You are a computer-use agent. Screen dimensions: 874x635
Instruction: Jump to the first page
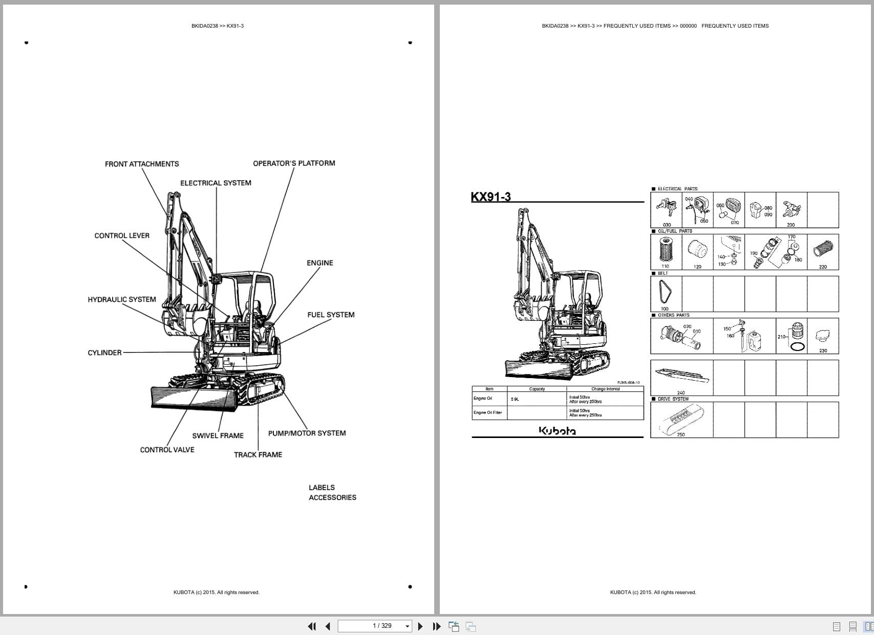coord(312,626)
